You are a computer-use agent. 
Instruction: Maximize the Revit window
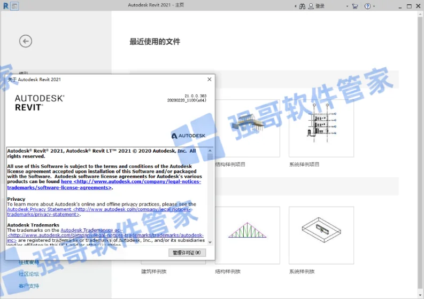coord(409,6)
